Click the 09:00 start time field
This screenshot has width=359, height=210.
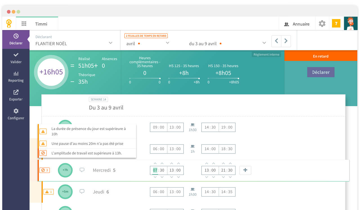pos(159,127)
